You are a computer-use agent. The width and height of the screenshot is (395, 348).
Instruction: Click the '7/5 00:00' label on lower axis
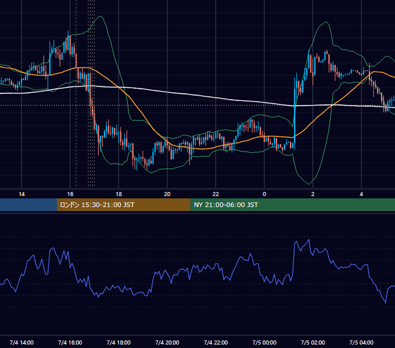tap(264, 343)
